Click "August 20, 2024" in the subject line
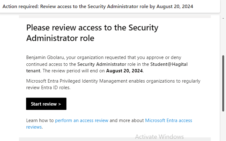This screenshot has width=226, height=141. click(x=174, y=7)
